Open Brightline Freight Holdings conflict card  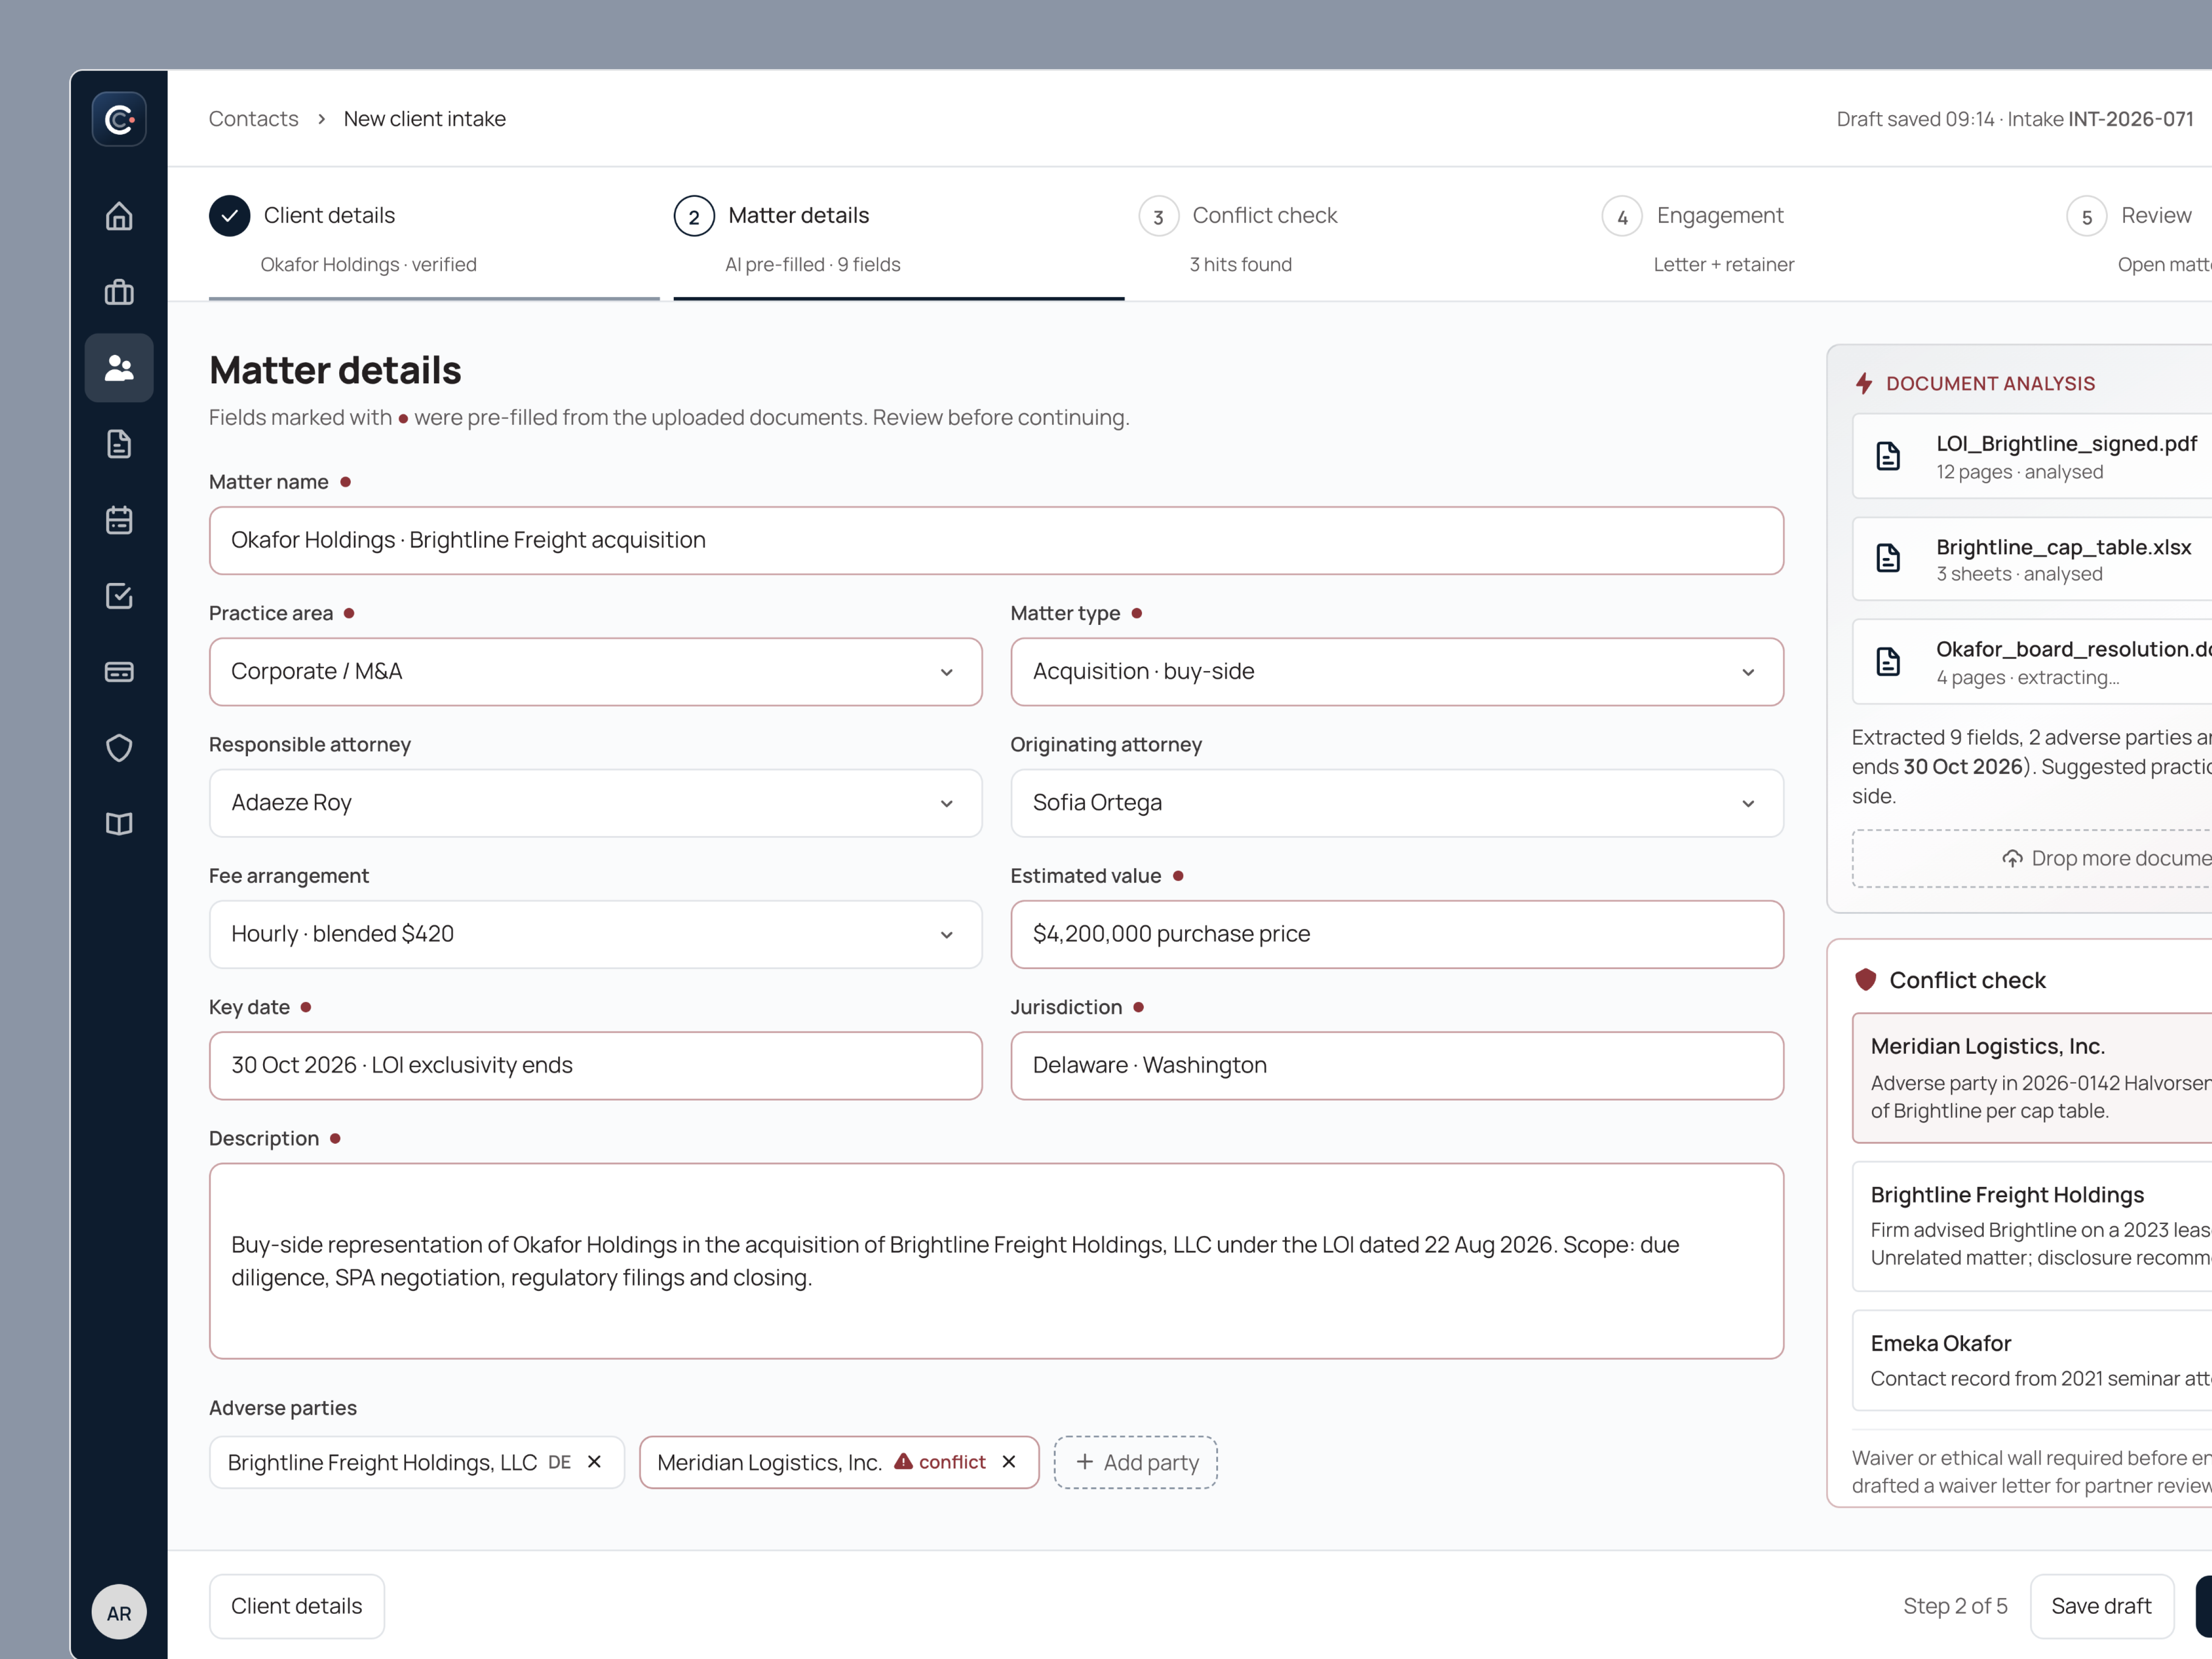(x=2032, y=1226)
